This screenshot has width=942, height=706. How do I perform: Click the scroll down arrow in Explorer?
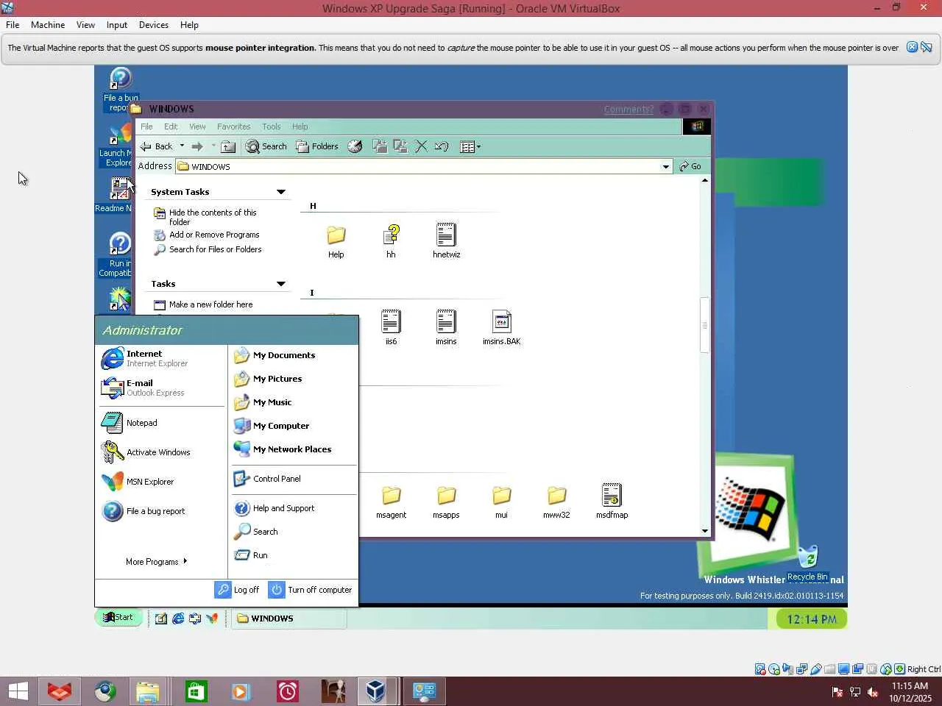(704, 531)
